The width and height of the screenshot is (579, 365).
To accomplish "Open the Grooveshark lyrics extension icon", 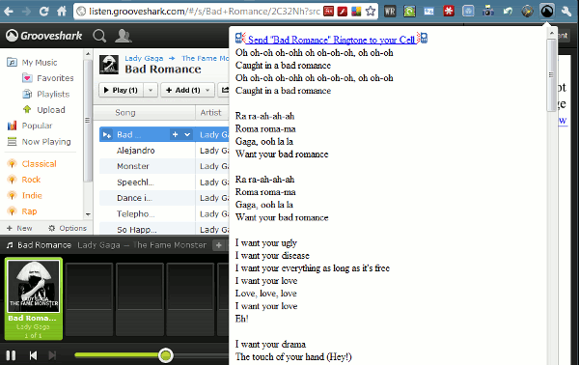I will tap(547, 12).
